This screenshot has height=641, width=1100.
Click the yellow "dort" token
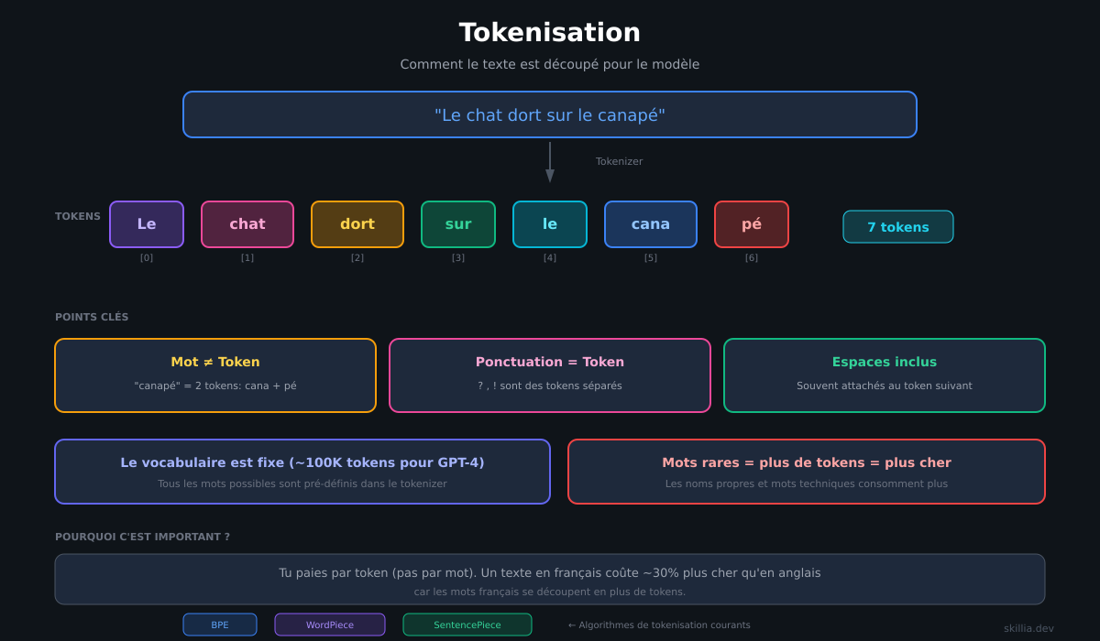(x=357, y=224)
